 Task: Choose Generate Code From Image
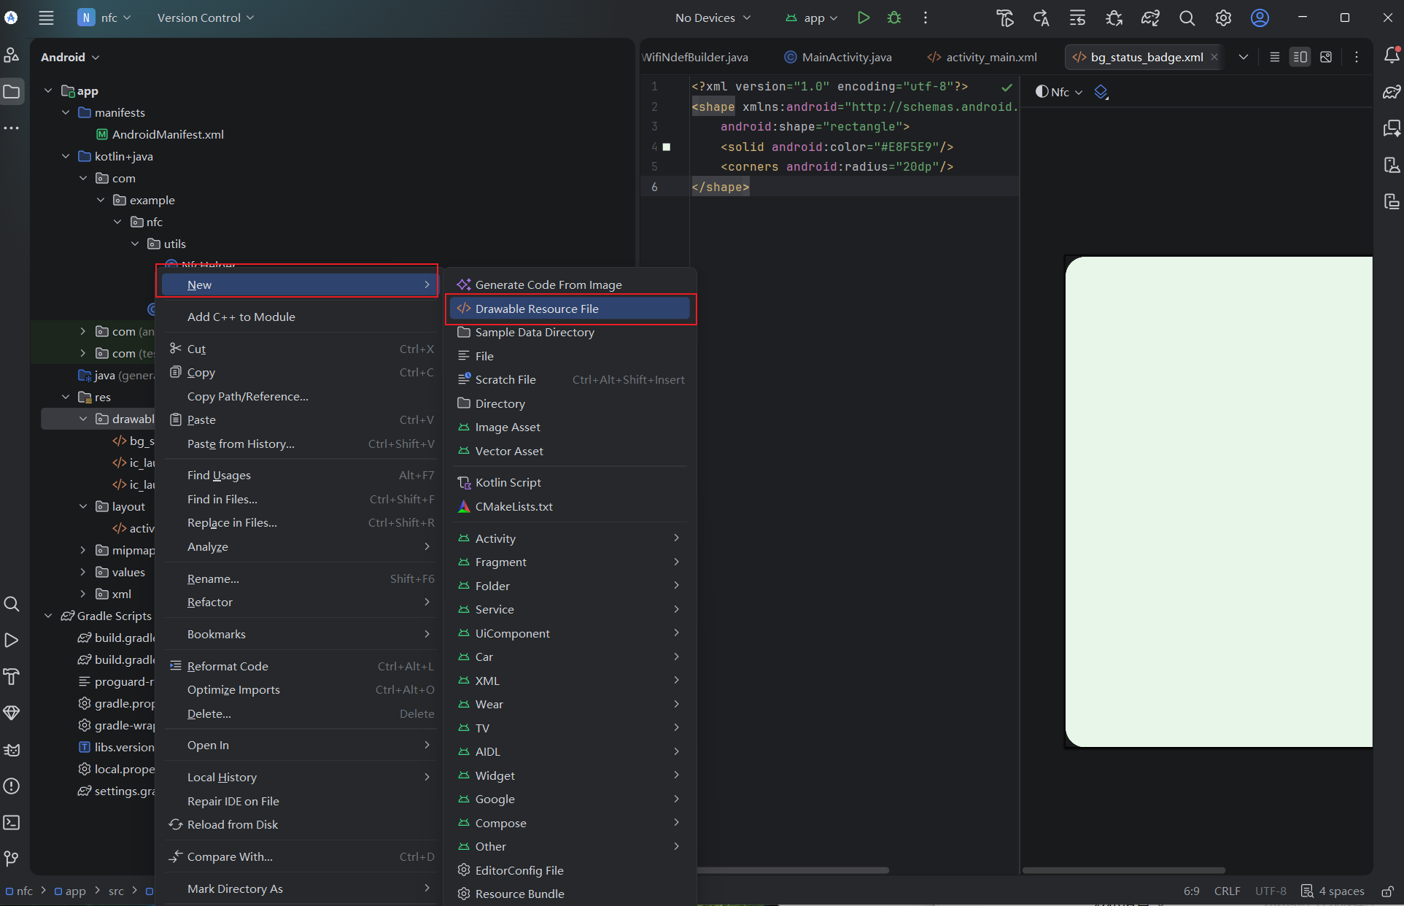click(x=570, y=284)
